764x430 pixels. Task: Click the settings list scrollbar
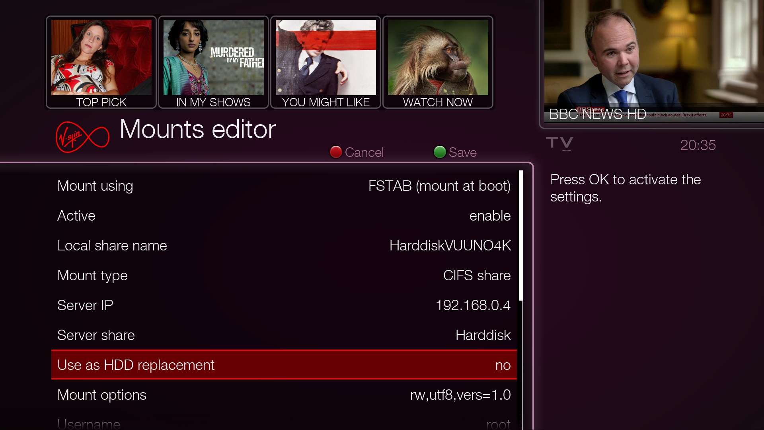(x=521, y=300)
